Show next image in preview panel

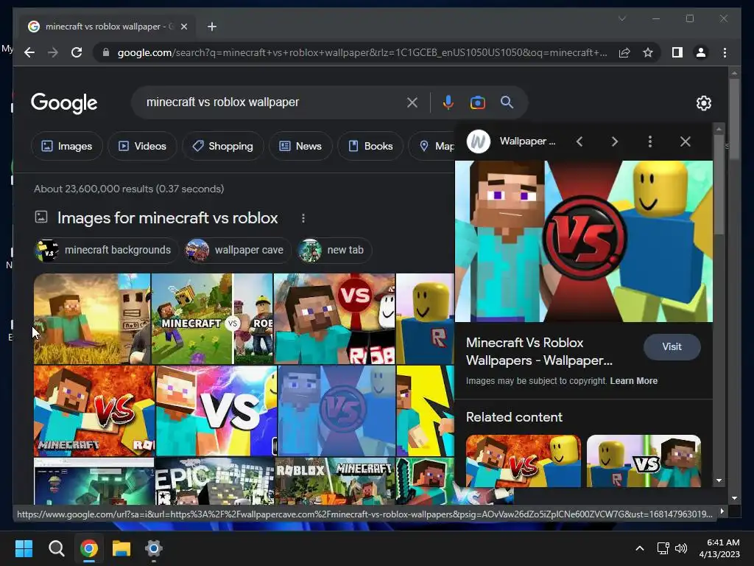[615, 141]
